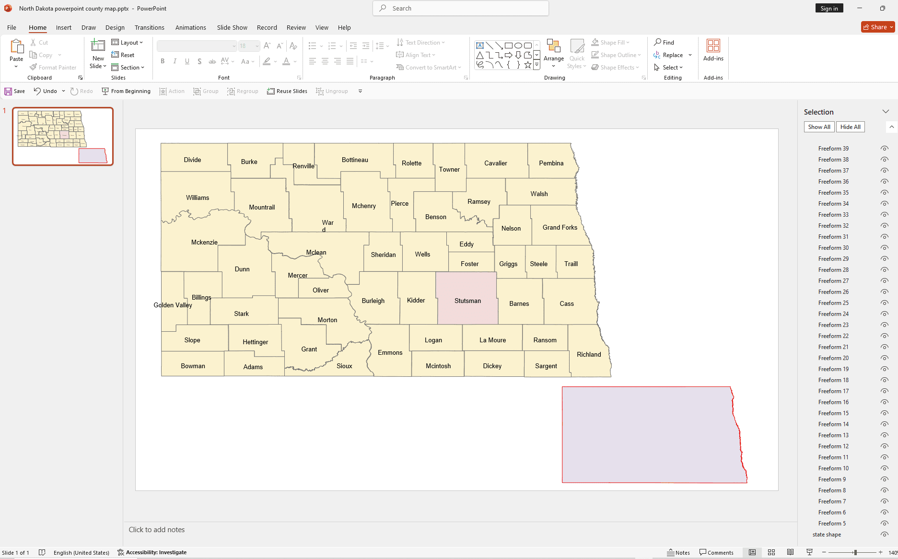
Task: Adjust the zoom slider handle
Action: click(855, 552)
